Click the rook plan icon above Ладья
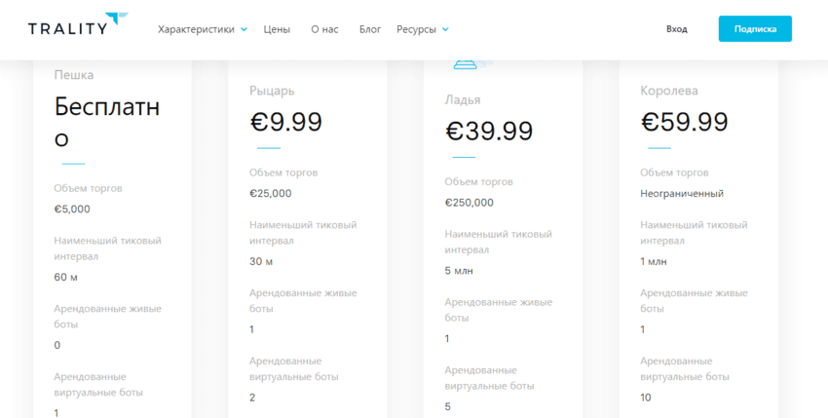 [x=472, y=65]
